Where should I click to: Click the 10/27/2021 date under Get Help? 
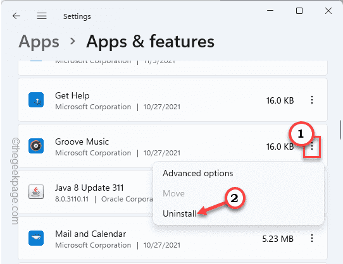tap(162, 107)
